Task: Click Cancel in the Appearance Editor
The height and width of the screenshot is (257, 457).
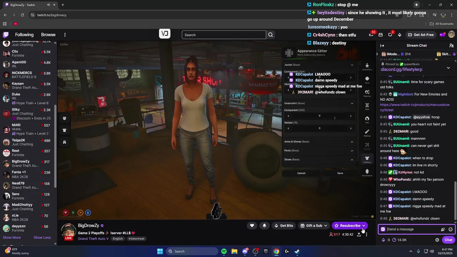Action: click(301, 173)
